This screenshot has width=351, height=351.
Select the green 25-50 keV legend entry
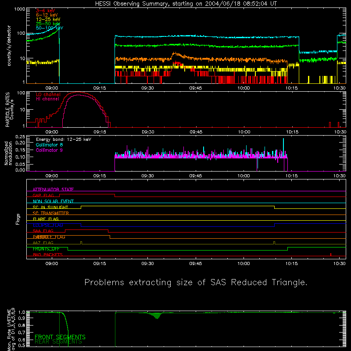point(48,24)
